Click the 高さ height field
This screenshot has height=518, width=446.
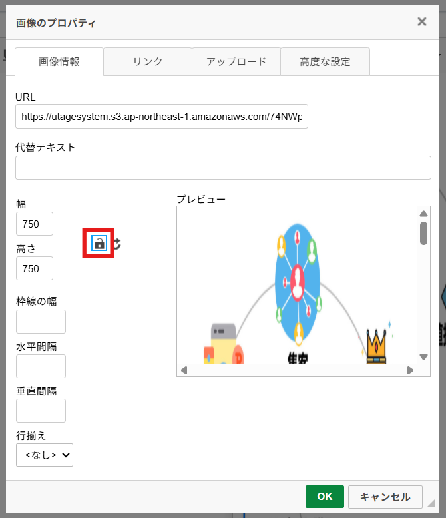pos(35,268)
